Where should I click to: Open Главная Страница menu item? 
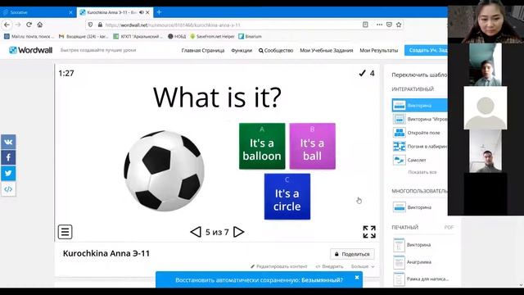[203, 51]
